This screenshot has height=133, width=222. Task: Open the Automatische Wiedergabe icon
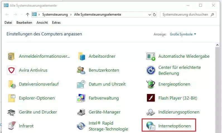151,57
